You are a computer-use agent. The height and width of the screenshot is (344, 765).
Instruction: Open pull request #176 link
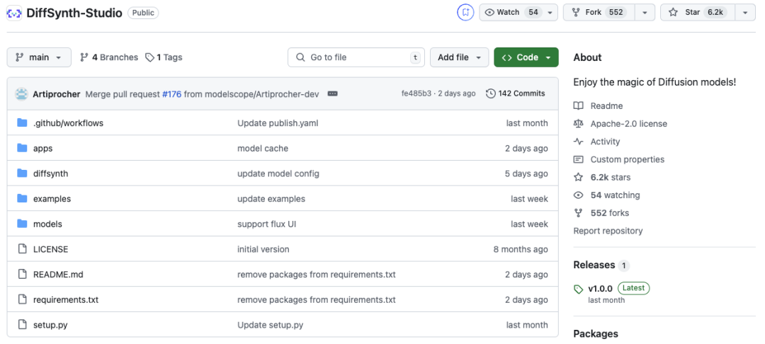coord(171,94)
